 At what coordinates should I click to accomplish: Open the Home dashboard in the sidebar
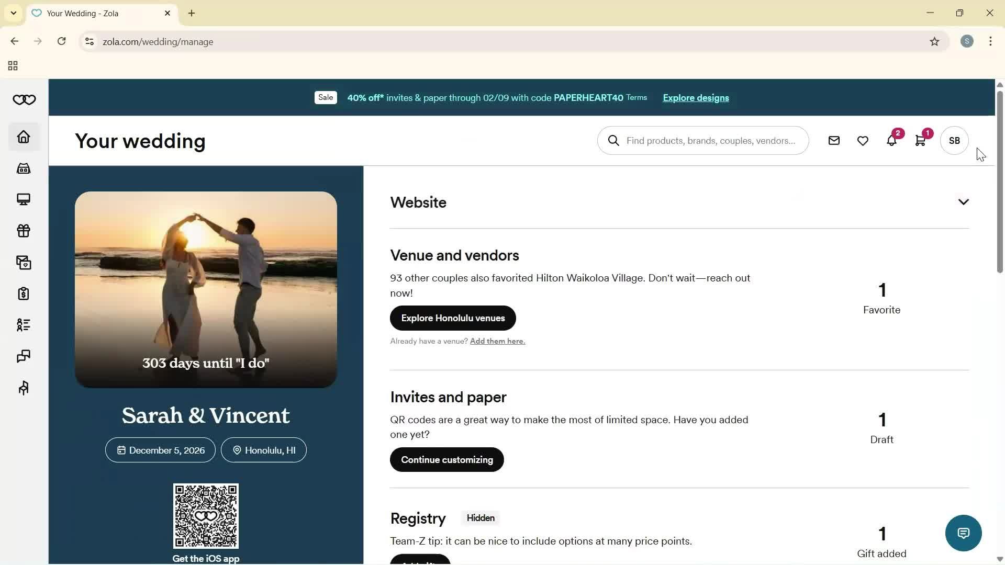[x=23, y=137]
